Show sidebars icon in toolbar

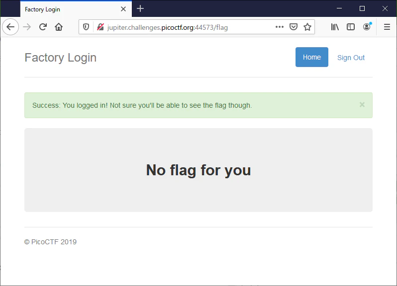(x=351, y=27)
